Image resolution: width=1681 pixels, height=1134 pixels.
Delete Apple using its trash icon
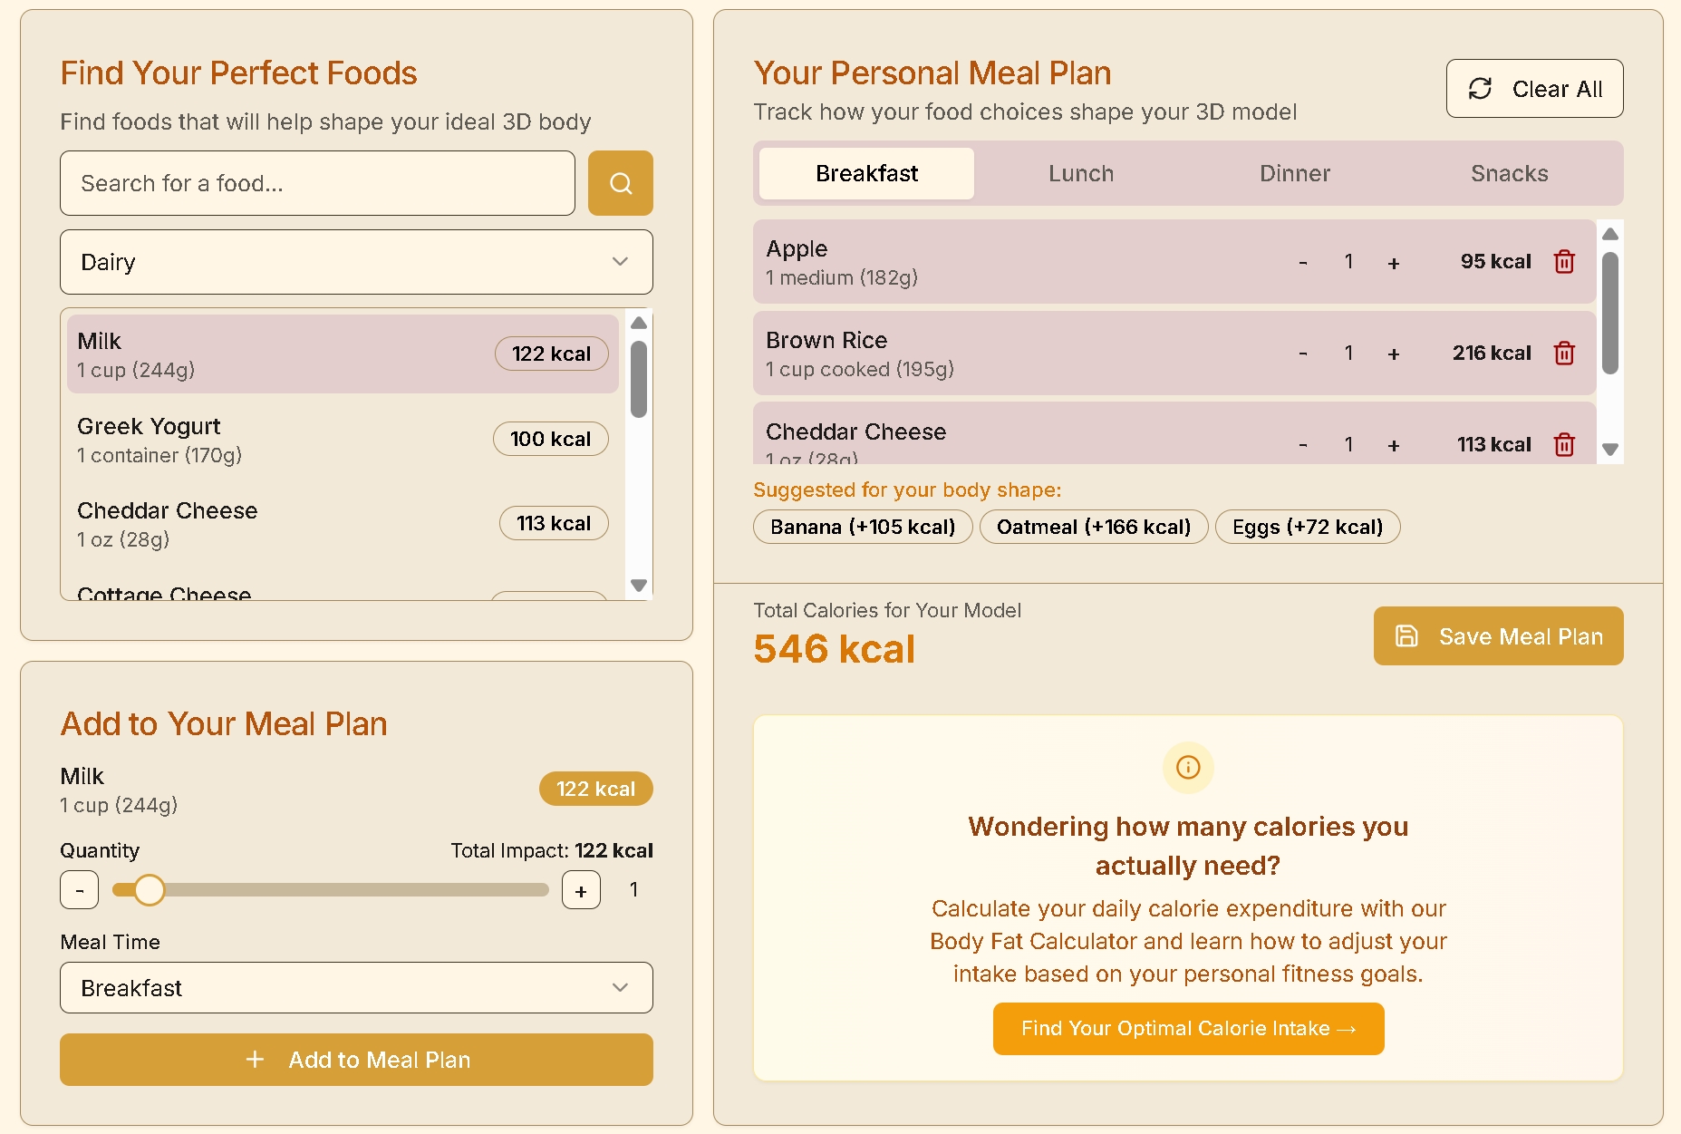tap(1564, 262)
